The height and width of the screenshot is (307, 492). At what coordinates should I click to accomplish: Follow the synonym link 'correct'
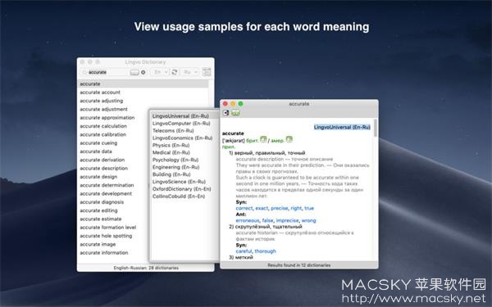244,208
